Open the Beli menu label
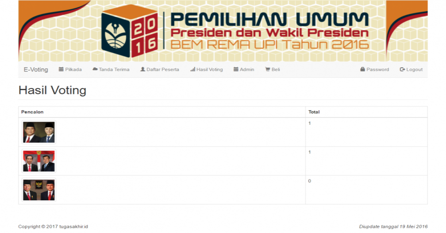 276,70
